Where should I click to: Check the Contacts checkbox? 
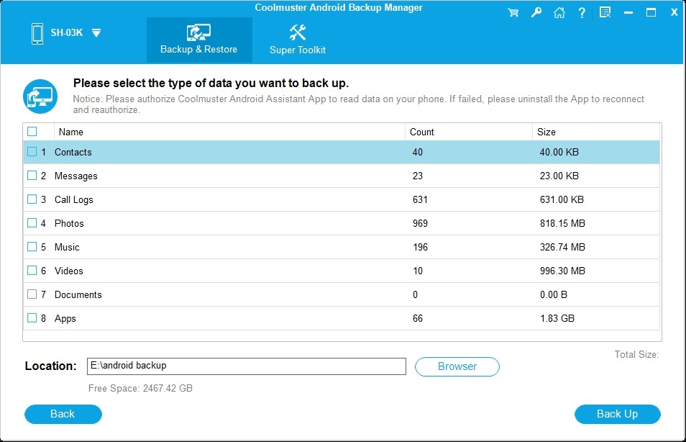[x=32, y=152]
